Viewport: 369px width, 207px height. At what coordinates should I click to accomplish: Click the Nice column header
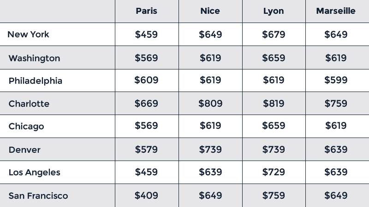210,11
